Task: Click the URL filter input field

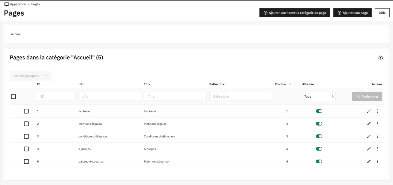Action: click(110, 96)
